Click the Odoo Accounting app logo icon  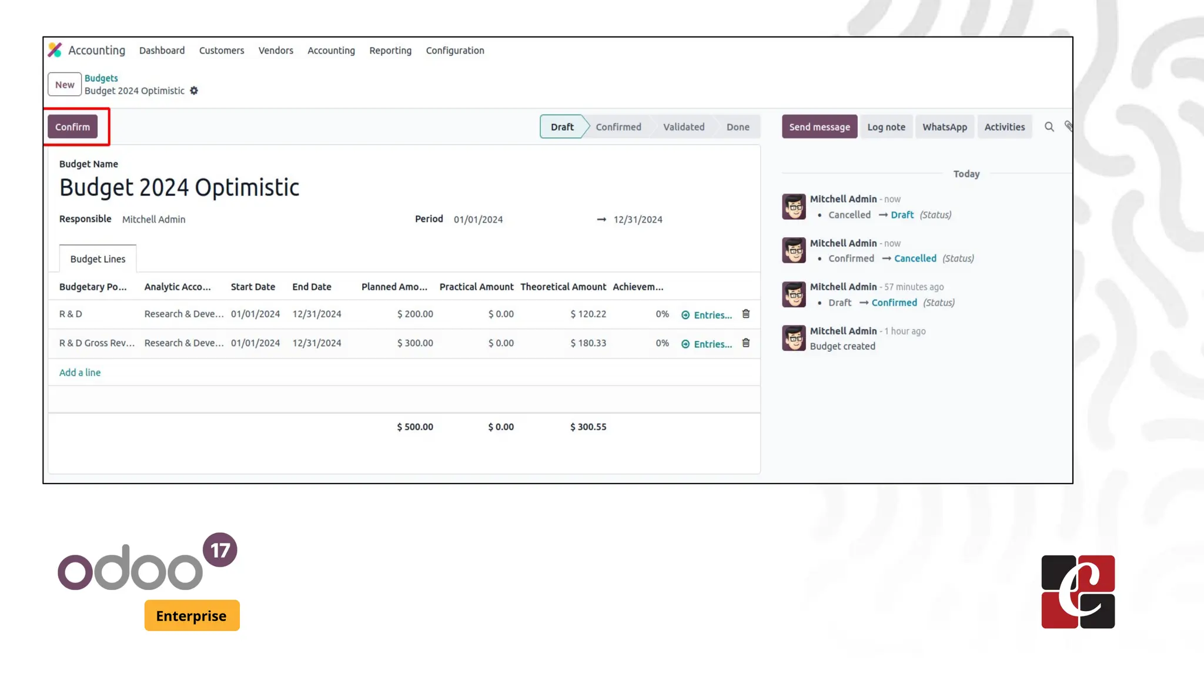point(55,50)
